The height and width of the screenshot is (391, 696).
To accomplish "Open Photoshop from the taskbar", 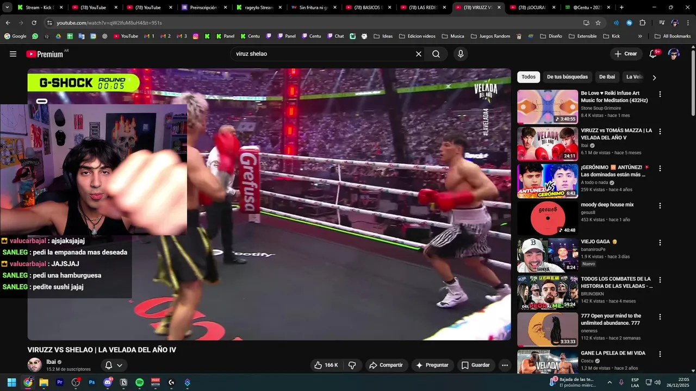I will [x=91, y=382].
